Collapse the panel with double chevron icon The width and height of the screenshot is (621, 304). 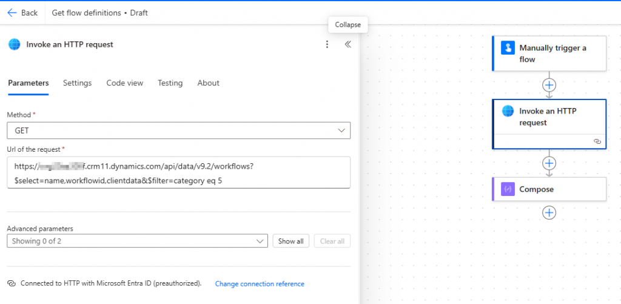tap(348, 44)
